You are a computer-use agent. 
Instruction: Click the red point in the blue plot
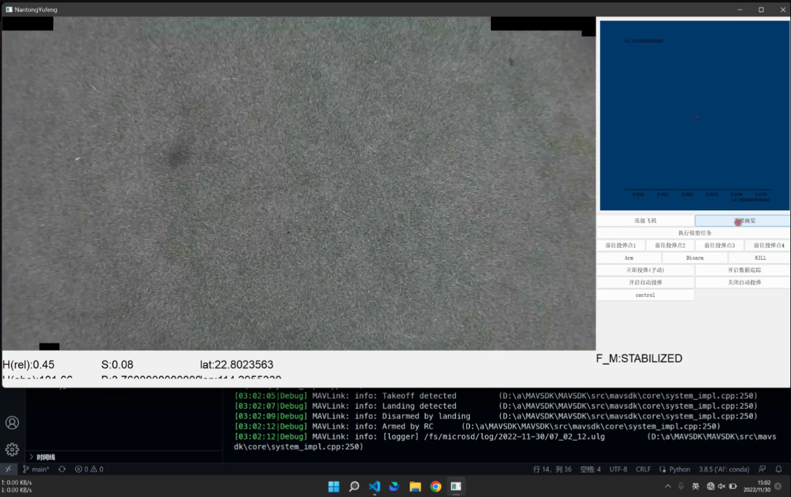(697, 117)
